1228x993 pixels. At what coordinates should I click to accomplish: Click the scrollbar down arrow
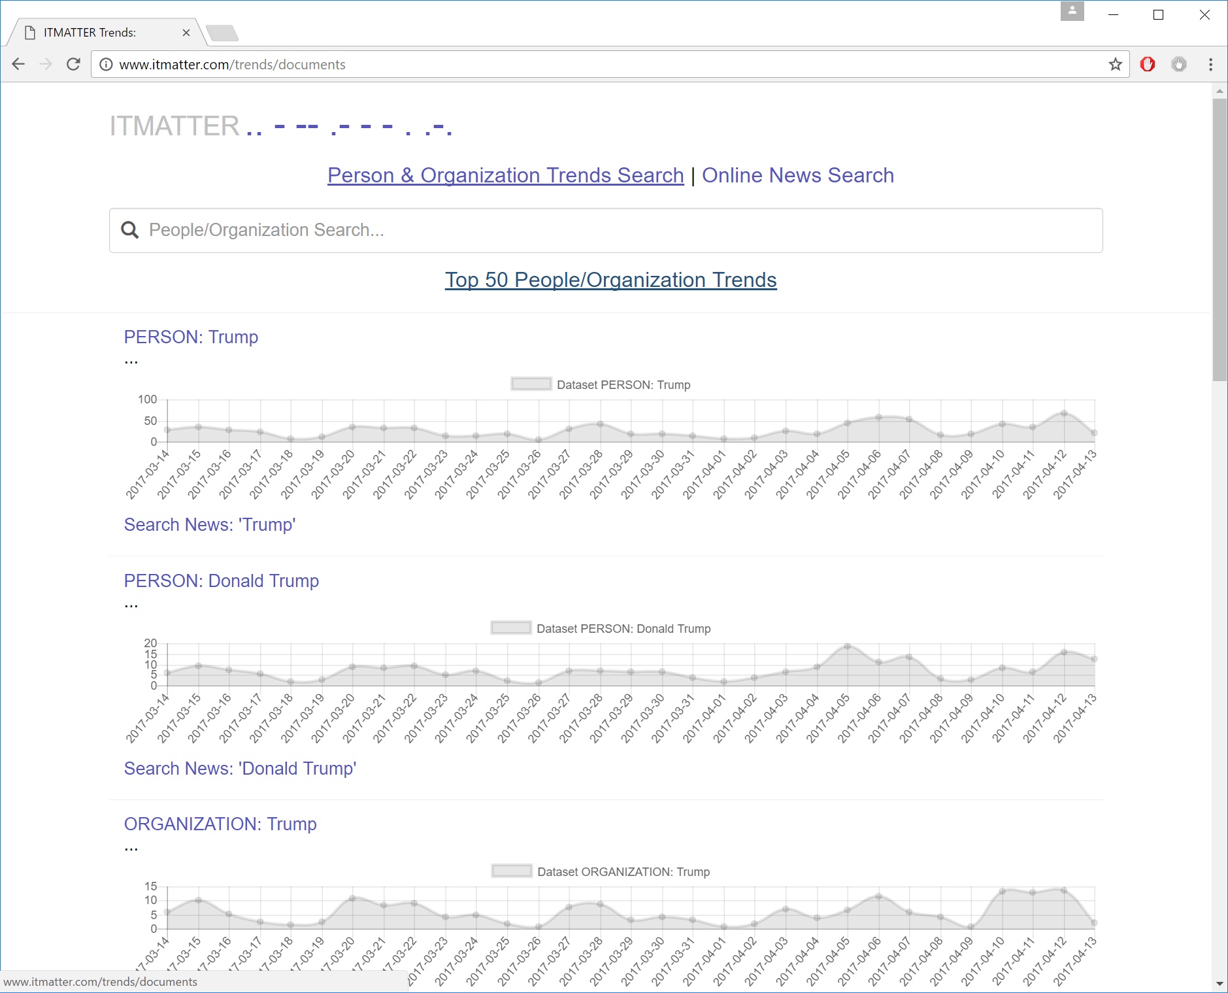coord(1220,984)
